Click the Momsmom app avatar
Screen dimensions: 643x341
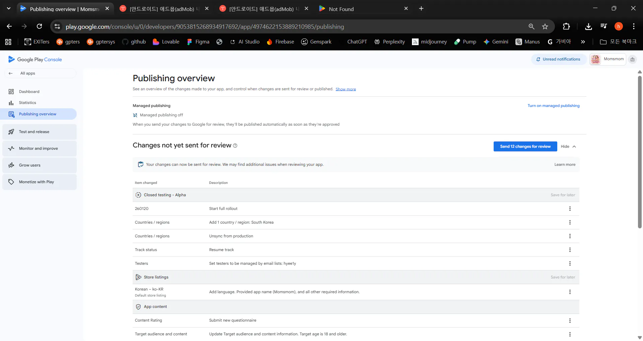[x=595, y=59]
